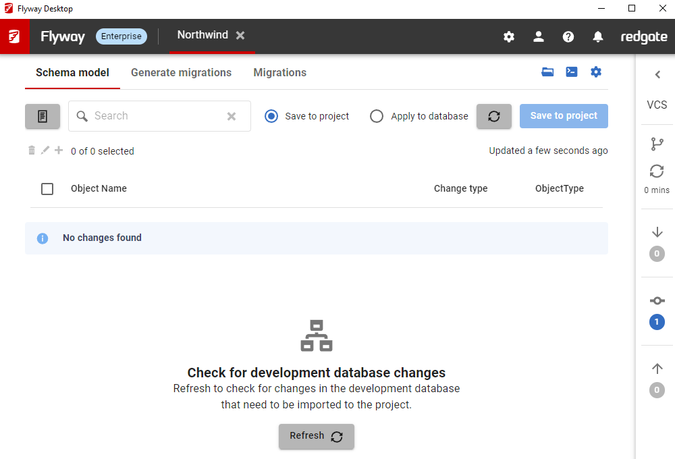The width and height of the screenshot is (675, 459).
Task: Select the Save to project radio option
Action: pos(271,116)
